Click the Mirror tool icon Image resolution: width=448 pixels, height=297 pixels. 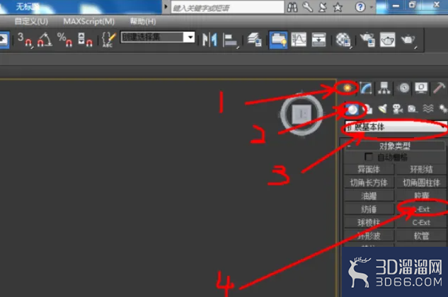(x=209, y=40)
